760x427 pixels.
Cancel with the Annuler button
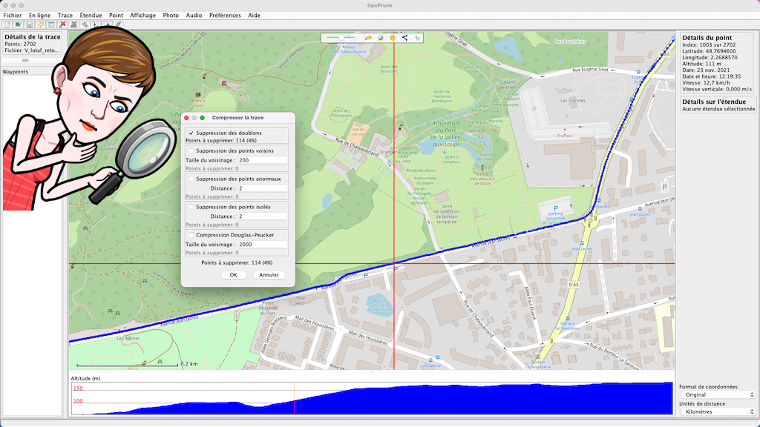[269, 275]
